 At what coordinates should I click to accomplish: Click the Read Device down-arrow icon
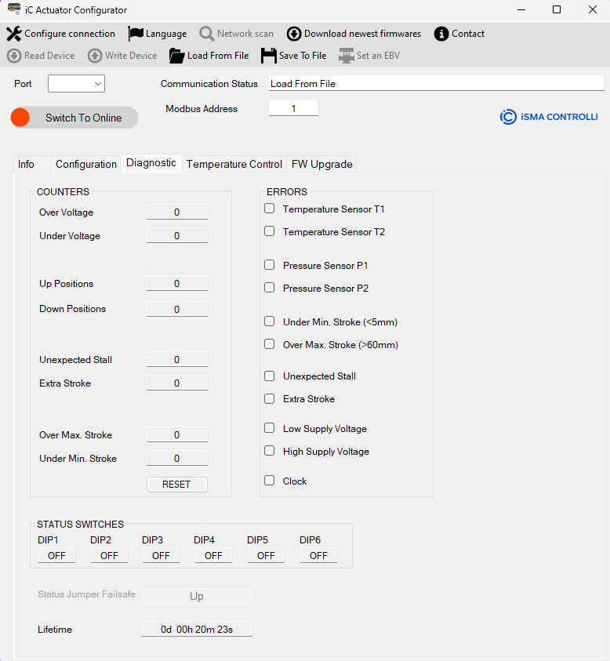point(14,56)
